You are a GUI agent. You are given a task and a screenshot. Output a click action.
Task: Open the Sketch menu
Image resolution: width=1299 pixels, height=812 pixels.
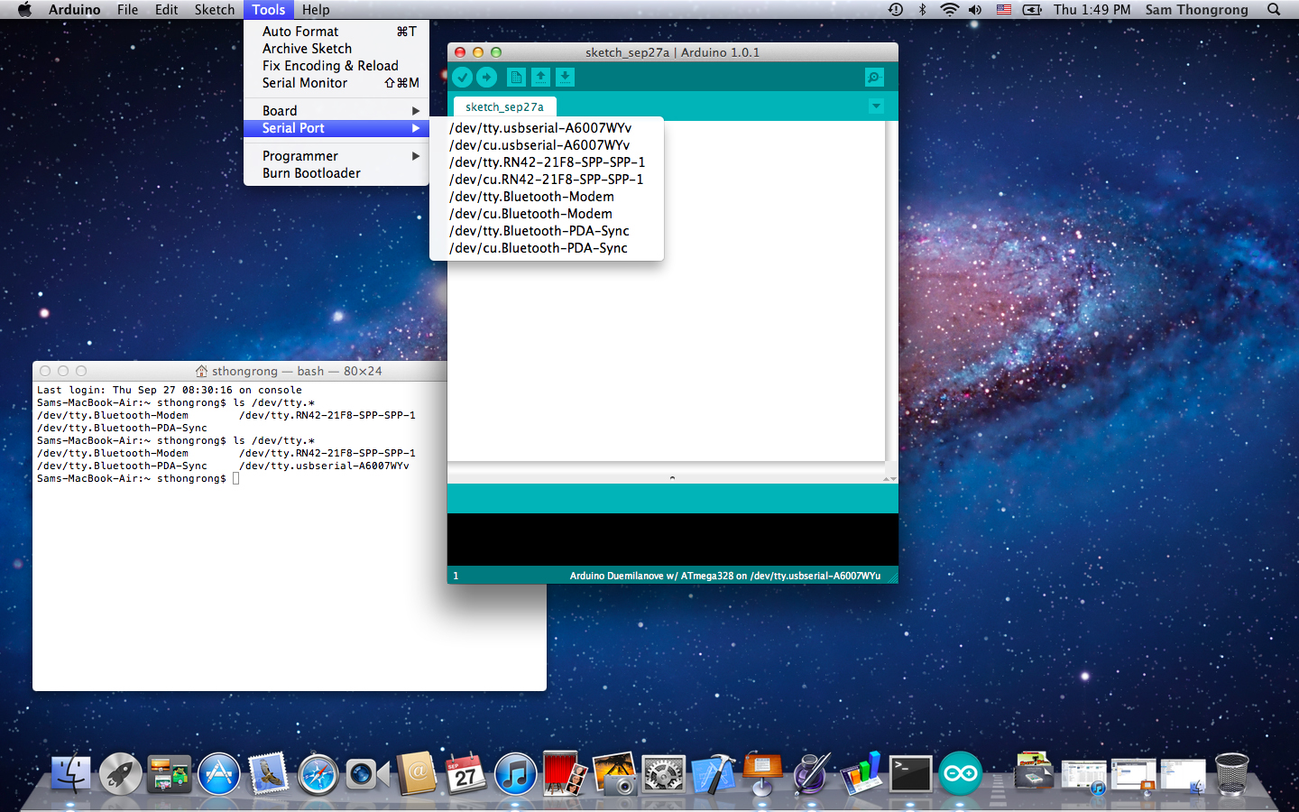point(215,10)
